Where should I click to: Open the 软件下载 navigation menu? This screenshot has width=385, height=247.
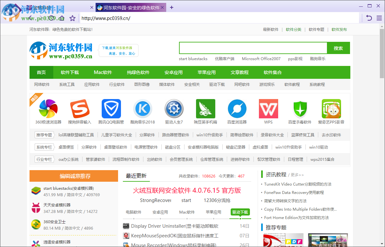(70, 72)
